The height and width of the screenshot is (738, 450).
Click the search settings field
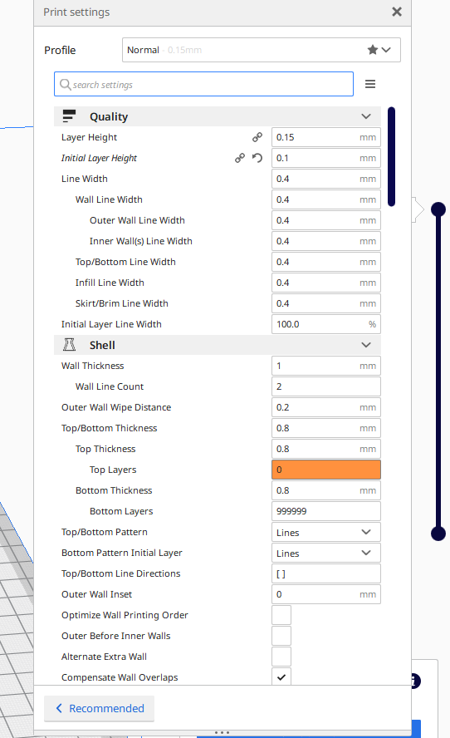[203, 84]
